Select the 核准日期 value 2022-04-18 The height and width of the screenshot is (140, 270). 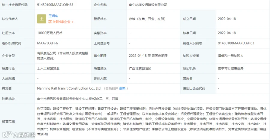pyautogui.click(x=227, y=33)
